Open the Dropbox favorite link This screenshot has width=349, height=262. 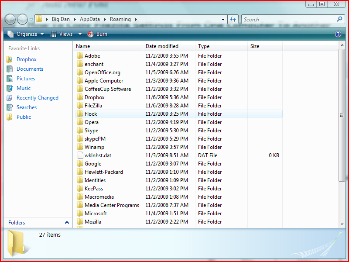click(x=27, y=59)
